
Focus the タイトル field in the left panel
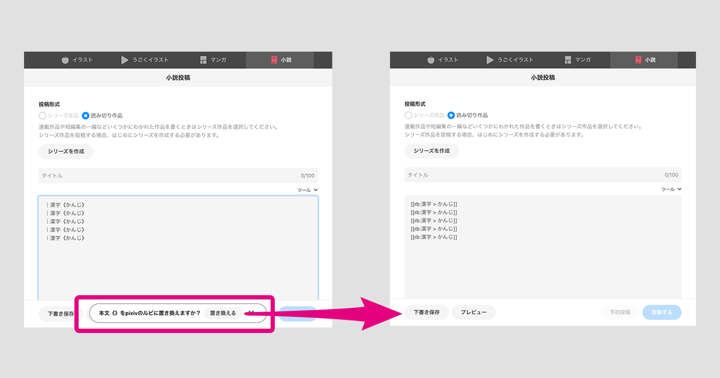(178, 175)
